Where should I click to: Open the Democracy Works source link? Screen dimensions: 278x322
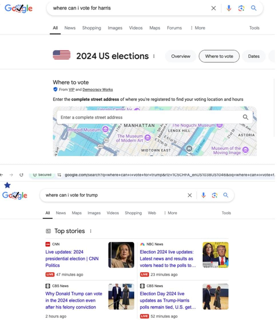[x=98, y=90]
